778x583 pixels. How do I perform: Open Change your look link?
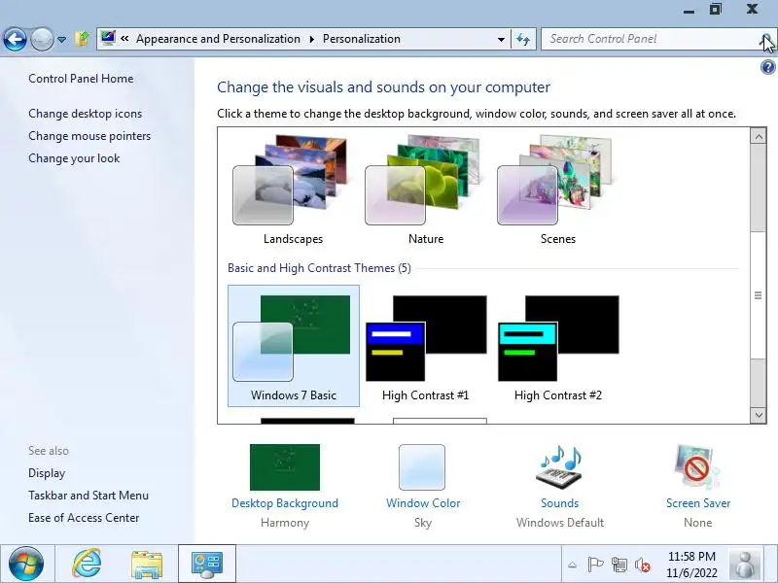click(74, 158)
